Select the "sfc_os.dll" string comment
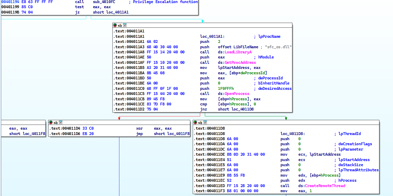The height and width of the screenshot is (196, 393). coord(279,47)
